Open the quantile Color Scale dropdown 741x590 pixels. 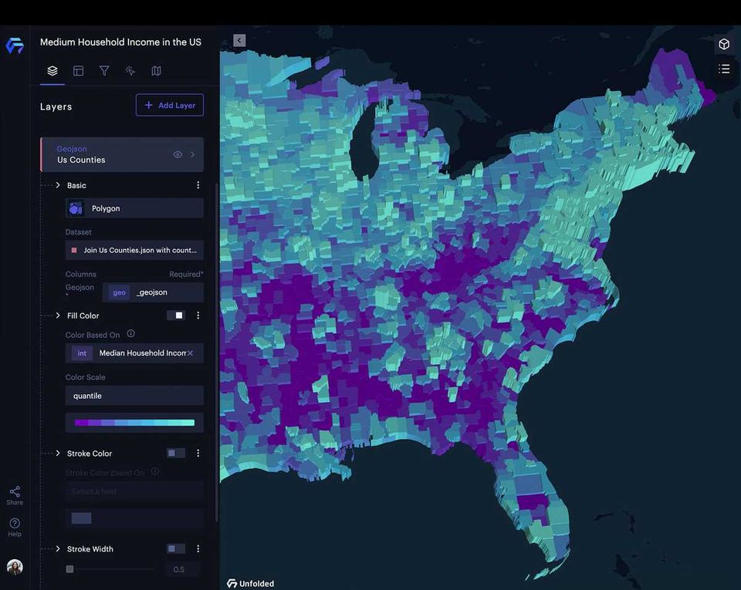(x=134, y=396)
